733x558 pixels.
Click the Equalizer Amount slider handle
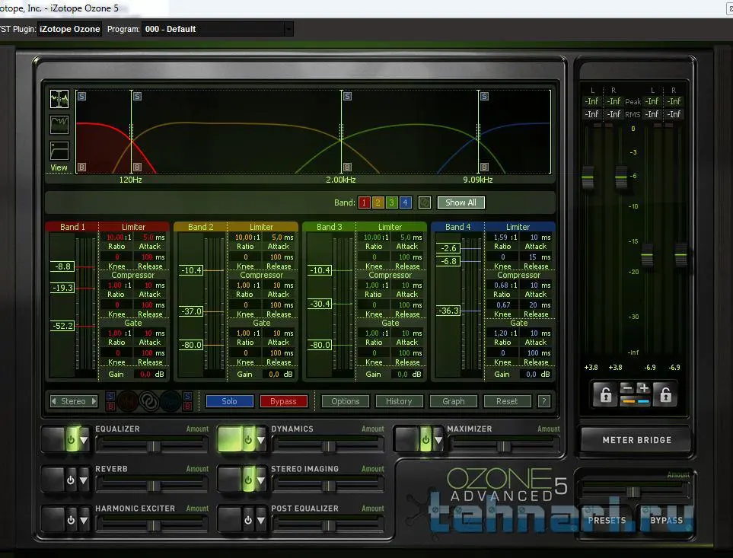pyautogui.click(x=153, y=446)
